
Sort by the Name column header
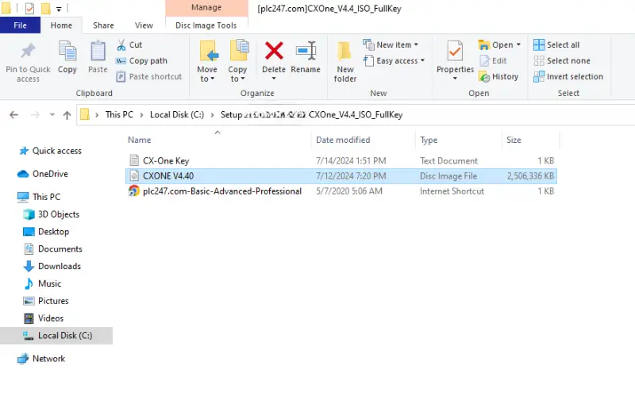coord(140,141)
